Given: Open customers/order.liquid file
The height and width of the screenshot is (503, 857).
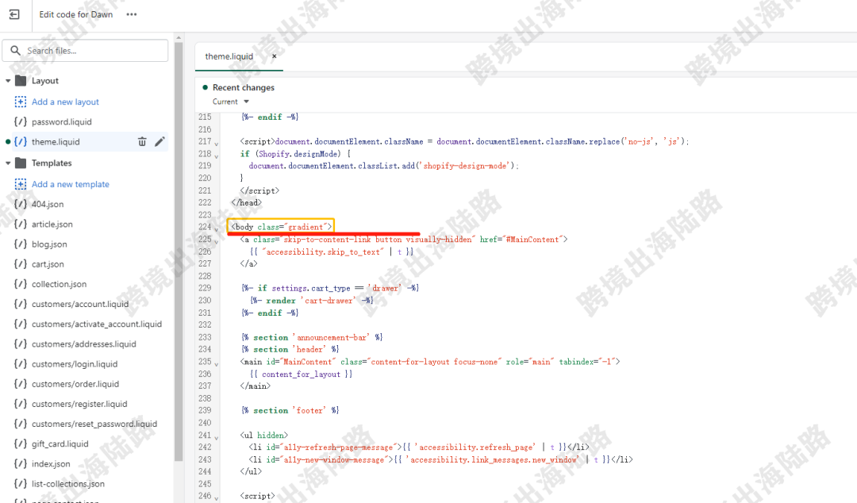Looking at the screenshot, I should [75, 384].
